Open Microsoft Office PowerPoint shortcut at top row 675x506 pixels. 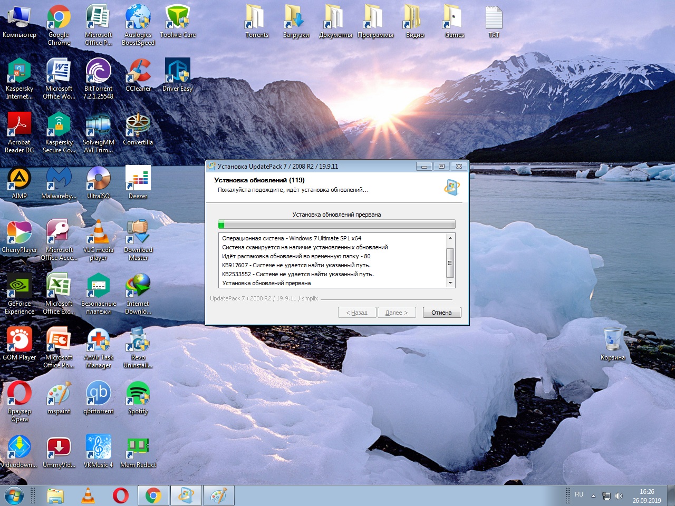coord(99,25)
